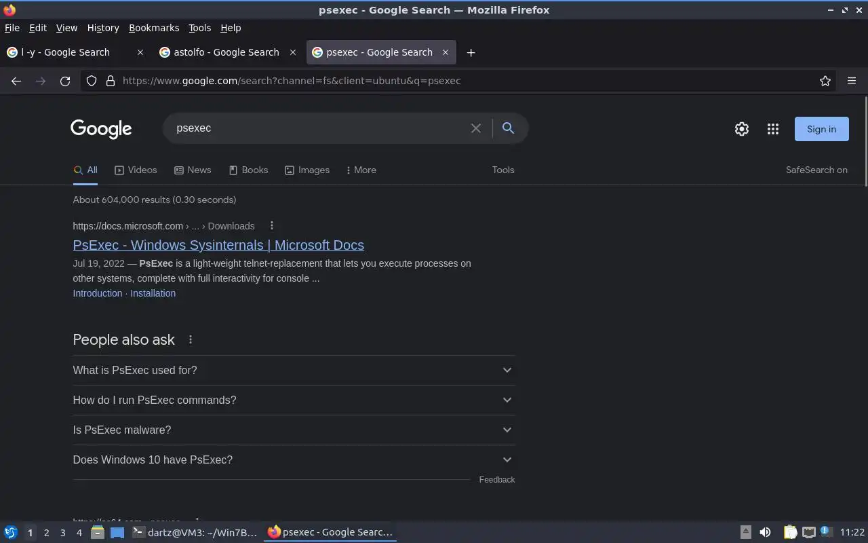
Task: Open the clipboard tray icon
Action: tap(790, 532)
